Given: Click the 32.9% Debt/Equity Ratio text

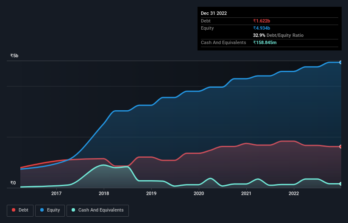Looking at the screenshot, I should [278, 35].
